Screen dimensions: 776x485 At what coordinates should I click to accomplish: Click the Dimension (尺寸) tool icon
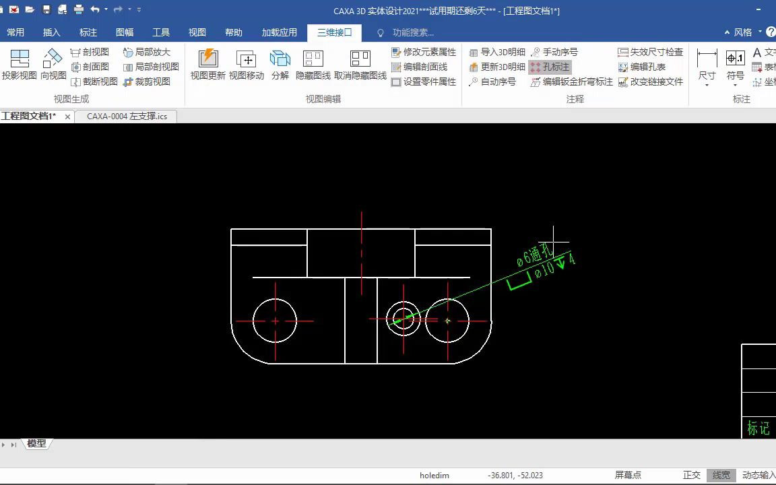point(707,58)
